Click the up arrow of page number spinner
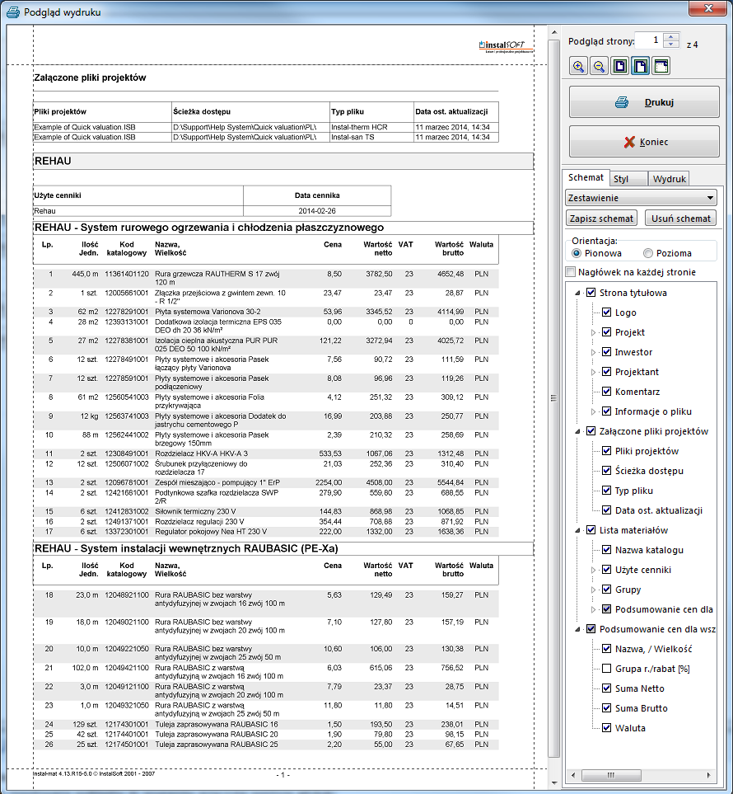Viewport: 733px width, 794px height. tap(672, 36)
